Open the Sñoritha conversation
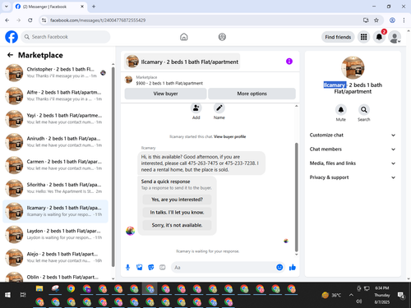The width and height of the screenshot is (411, 308). coord(55,188)
